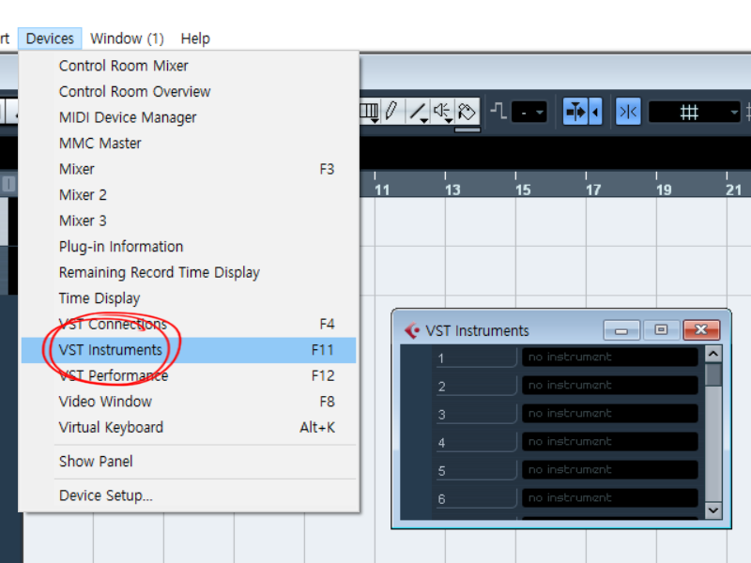Click bar 19 on the ruler
The image size is (751, 563).
point(664,190)
